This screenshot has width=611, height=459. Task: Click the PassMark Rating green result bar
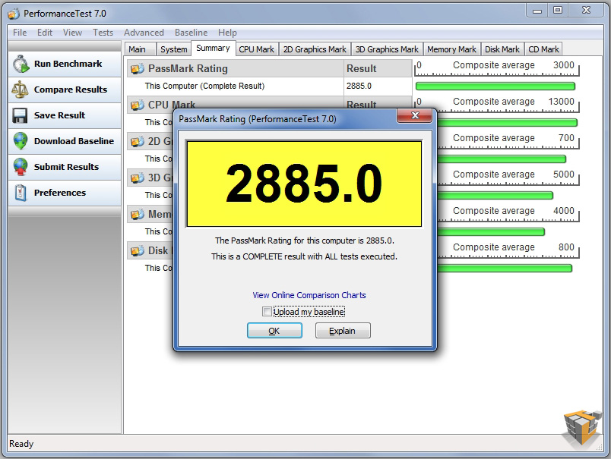click(x=495, y=86)
